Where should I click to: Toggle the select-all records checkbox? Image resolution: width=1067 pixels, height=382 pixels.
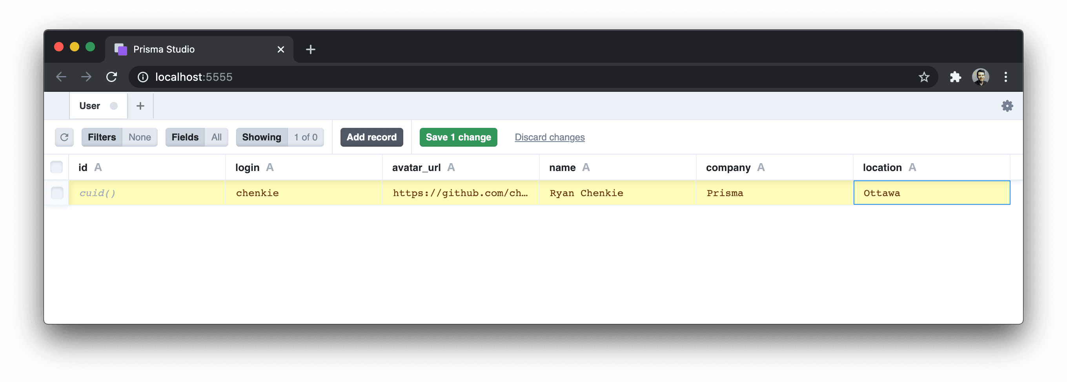57,167
